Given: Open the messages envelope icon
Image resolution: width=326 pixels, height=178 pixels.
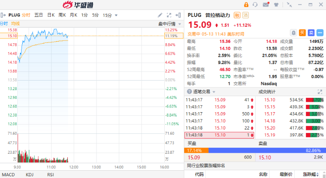Looking at the screenshot, I should tap(266, 5).
